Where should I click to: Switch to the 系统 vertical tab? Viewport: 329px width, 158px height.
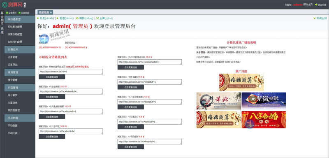[x=2, y=30]
